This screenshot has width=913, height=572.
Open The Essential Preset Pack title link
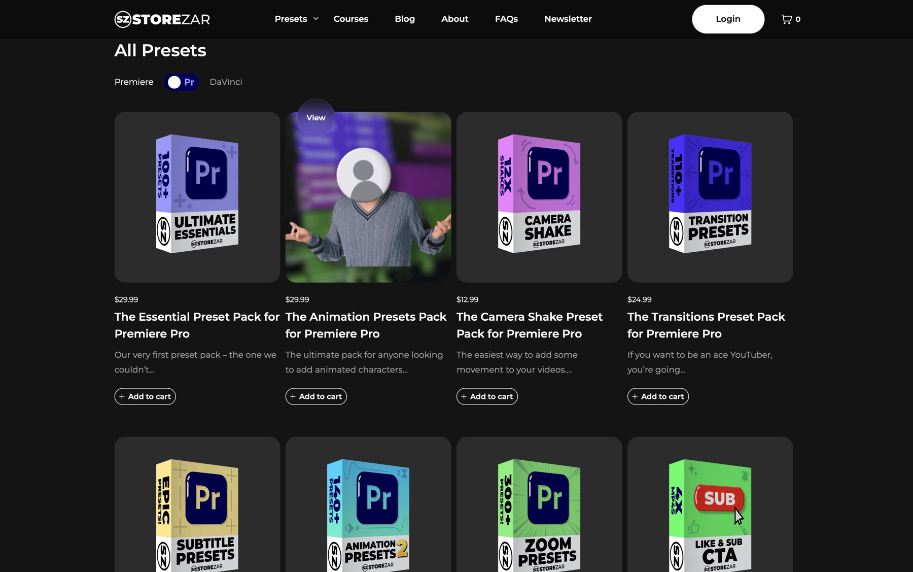tap(197, 325)
